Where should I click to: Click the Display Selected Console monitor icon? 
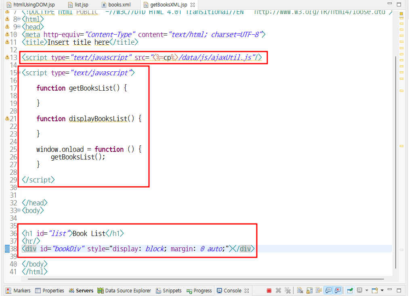[x=359, y=290]
